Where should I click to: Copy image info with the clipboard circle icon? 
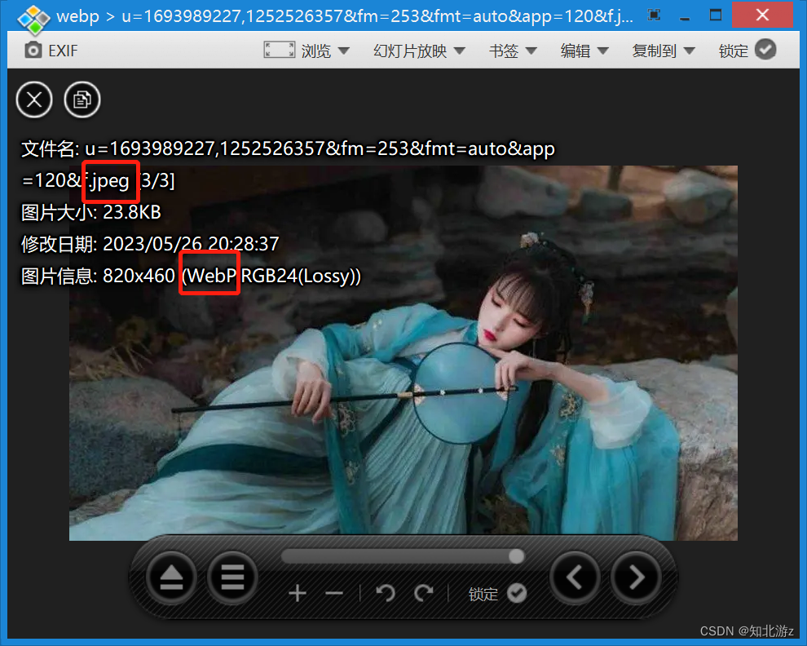click(82, 100)
